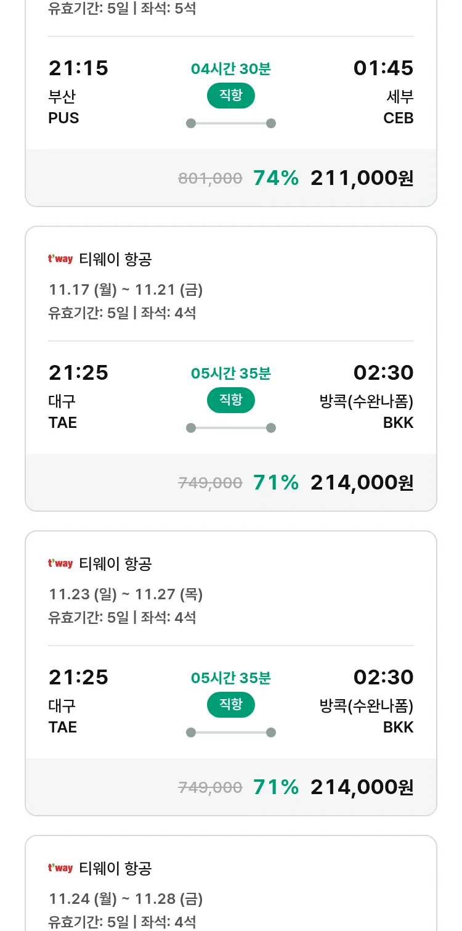The width and height of the screenshot is (462, 931).
Task: Click the t'way logo on the 11.17 flight
Action: (60, 259)
